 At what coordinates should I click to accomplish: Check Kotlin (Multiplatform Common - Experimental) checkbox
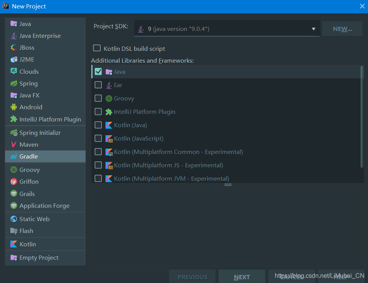98,152
